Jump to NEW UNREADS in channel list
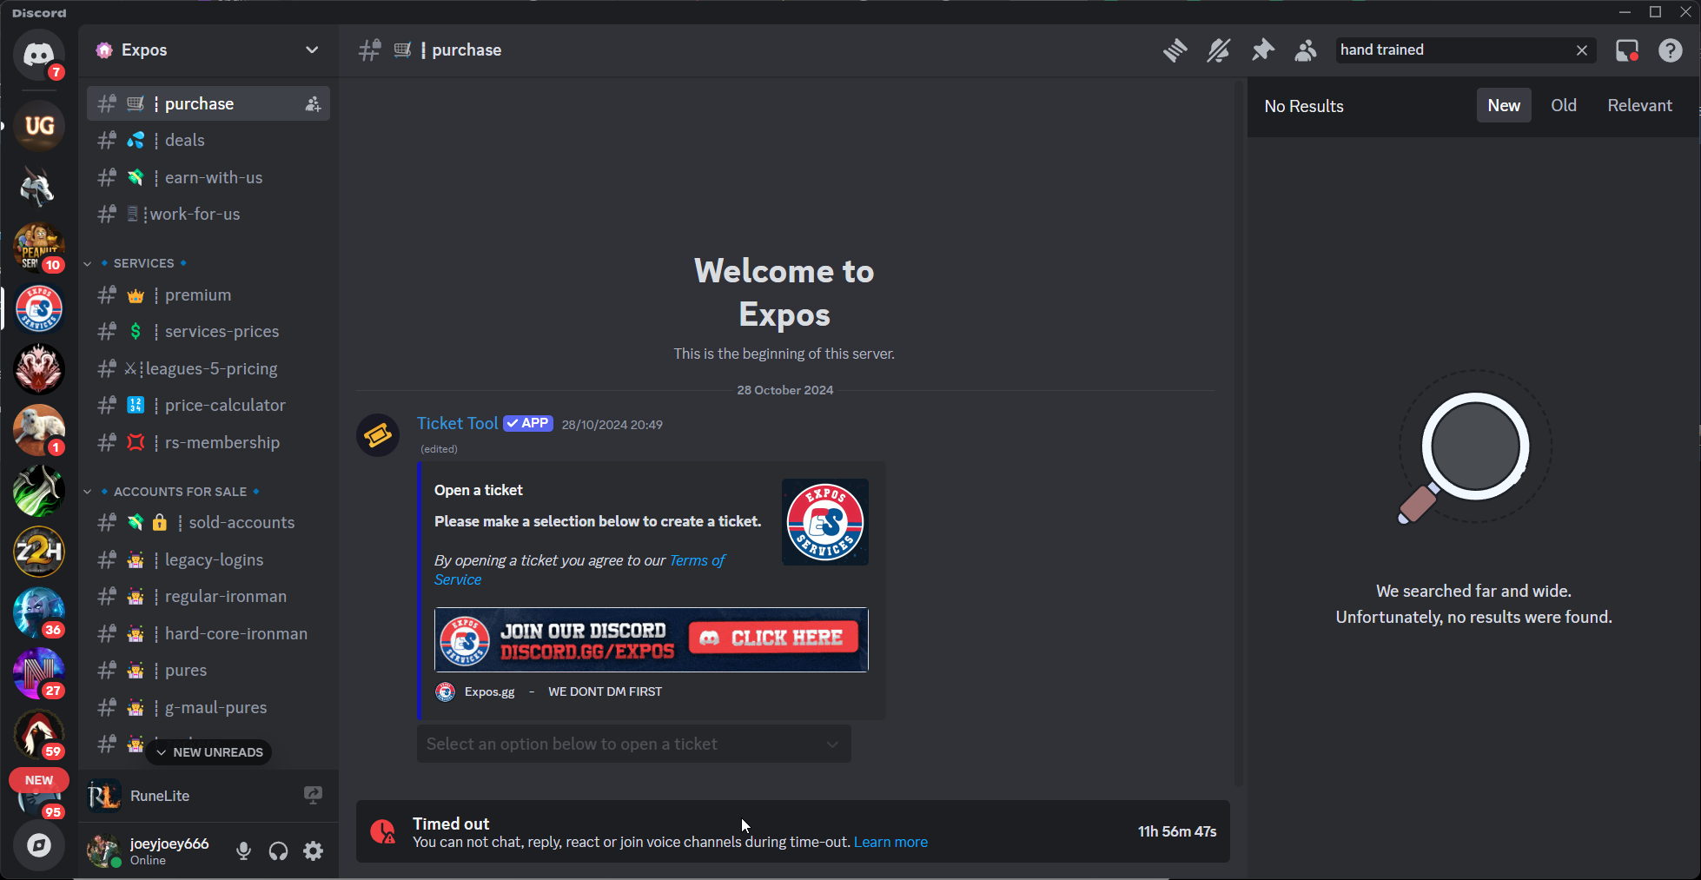 tap(208, 752)
